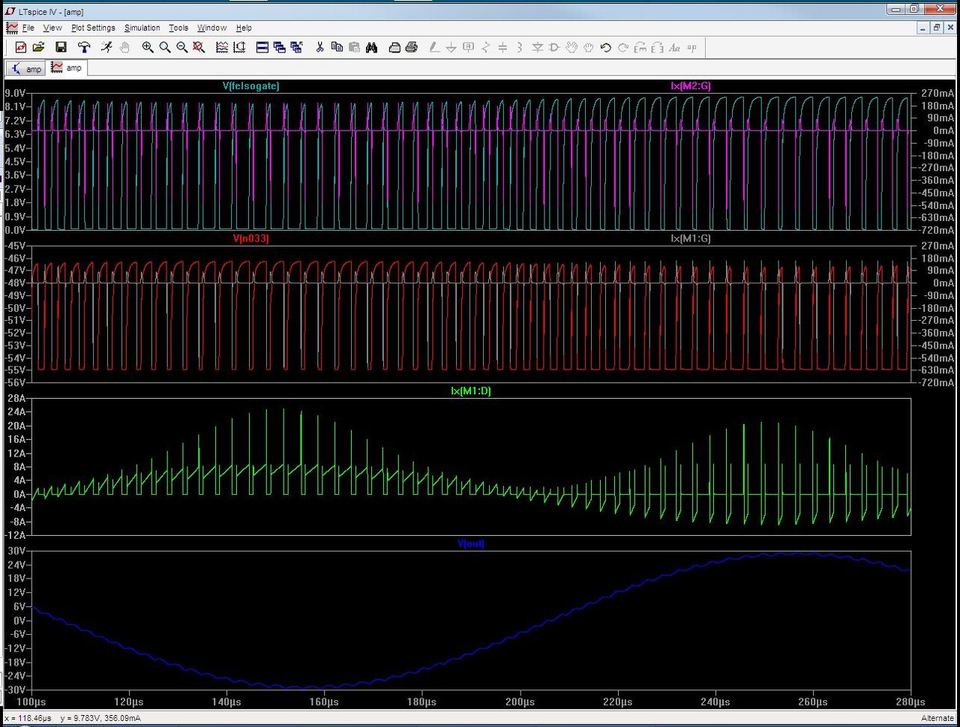Click the V(felsogate) trace label

coord(250,86)
